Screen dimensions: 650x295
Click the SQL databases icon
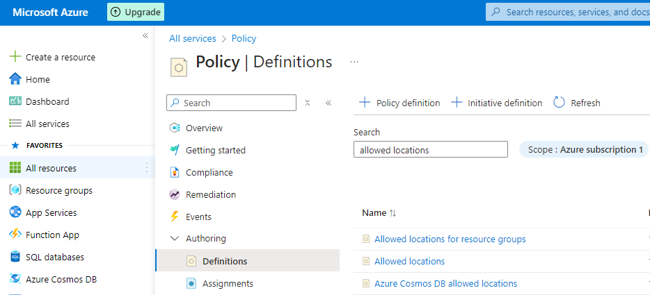15,257
